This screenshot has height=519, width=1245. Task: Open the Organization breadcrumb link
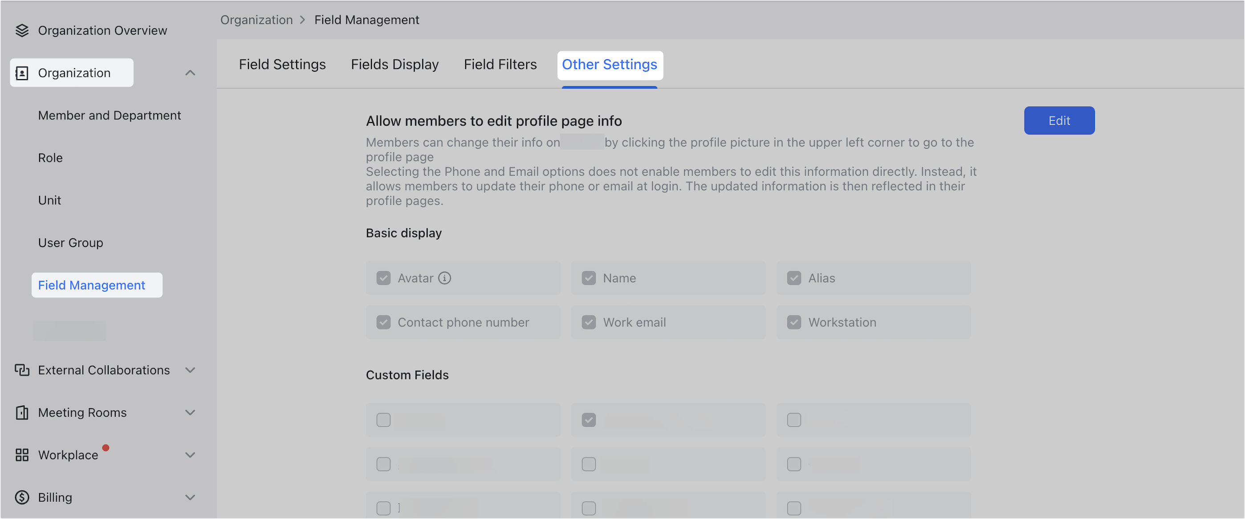pos(256,19)
